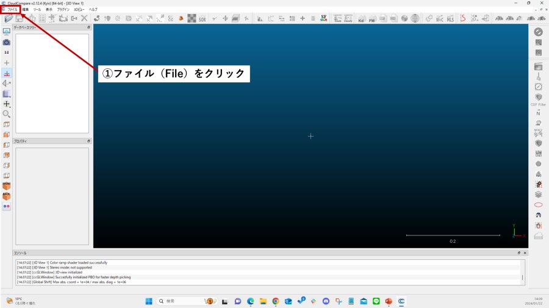Click the camera icon in left sidebar
Screen dimensions: 549x308
point(6,42)
